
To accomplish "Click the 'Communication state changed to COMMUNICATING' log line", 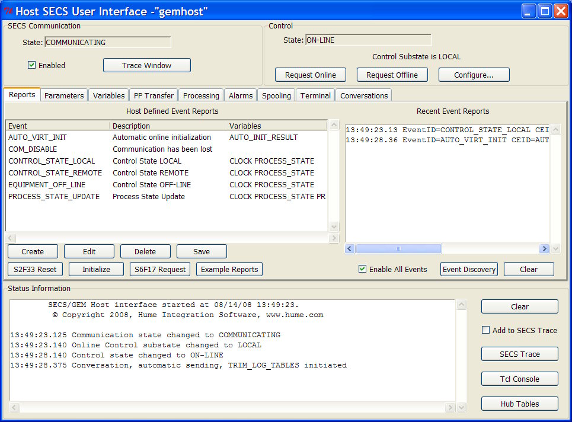I will (x=145, y=335).
